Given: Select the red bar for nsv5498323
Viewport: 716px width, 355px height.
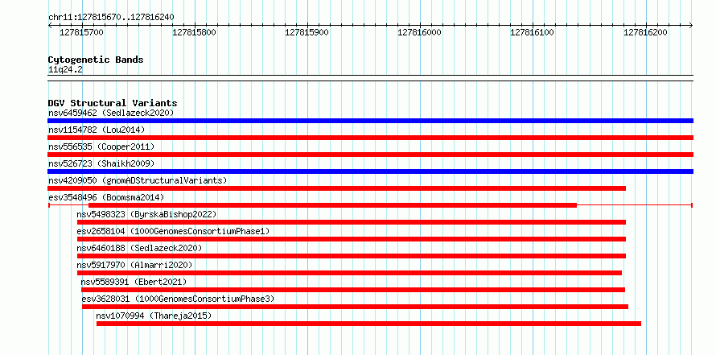Looking at the screenshot, I should tap(351, 222).
